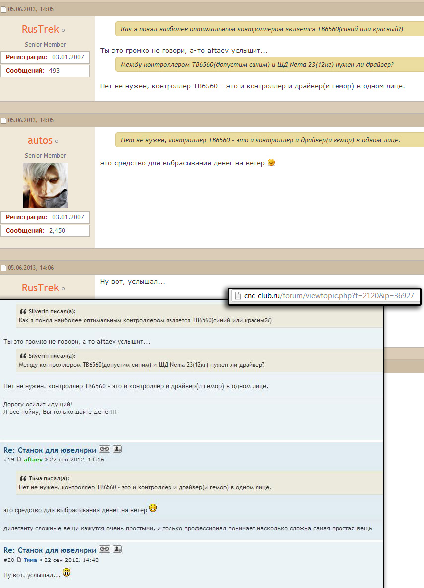This screenshot has width=424, height=588.
Task: Click grinning emoticon after 'Ну вот, услышал...'
Action: (66, 572)
